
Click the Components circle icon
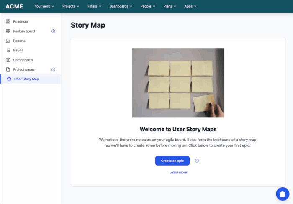pyautogui.click(x=8, y=60)
